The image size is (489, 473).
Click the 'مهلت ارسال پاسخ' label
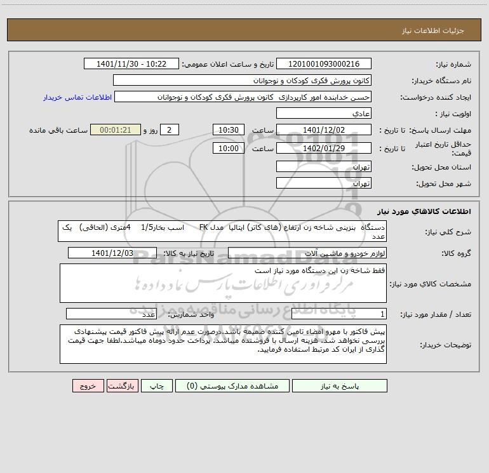[x=440, y=130]
